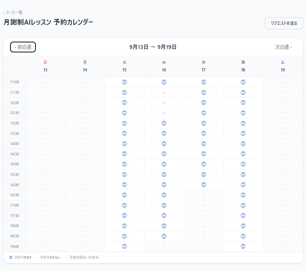Image resolution: width=307 pixels, height=271 pixels.
Task: Click the 火 15 Tuesday column header
Action: pos(124,66)
